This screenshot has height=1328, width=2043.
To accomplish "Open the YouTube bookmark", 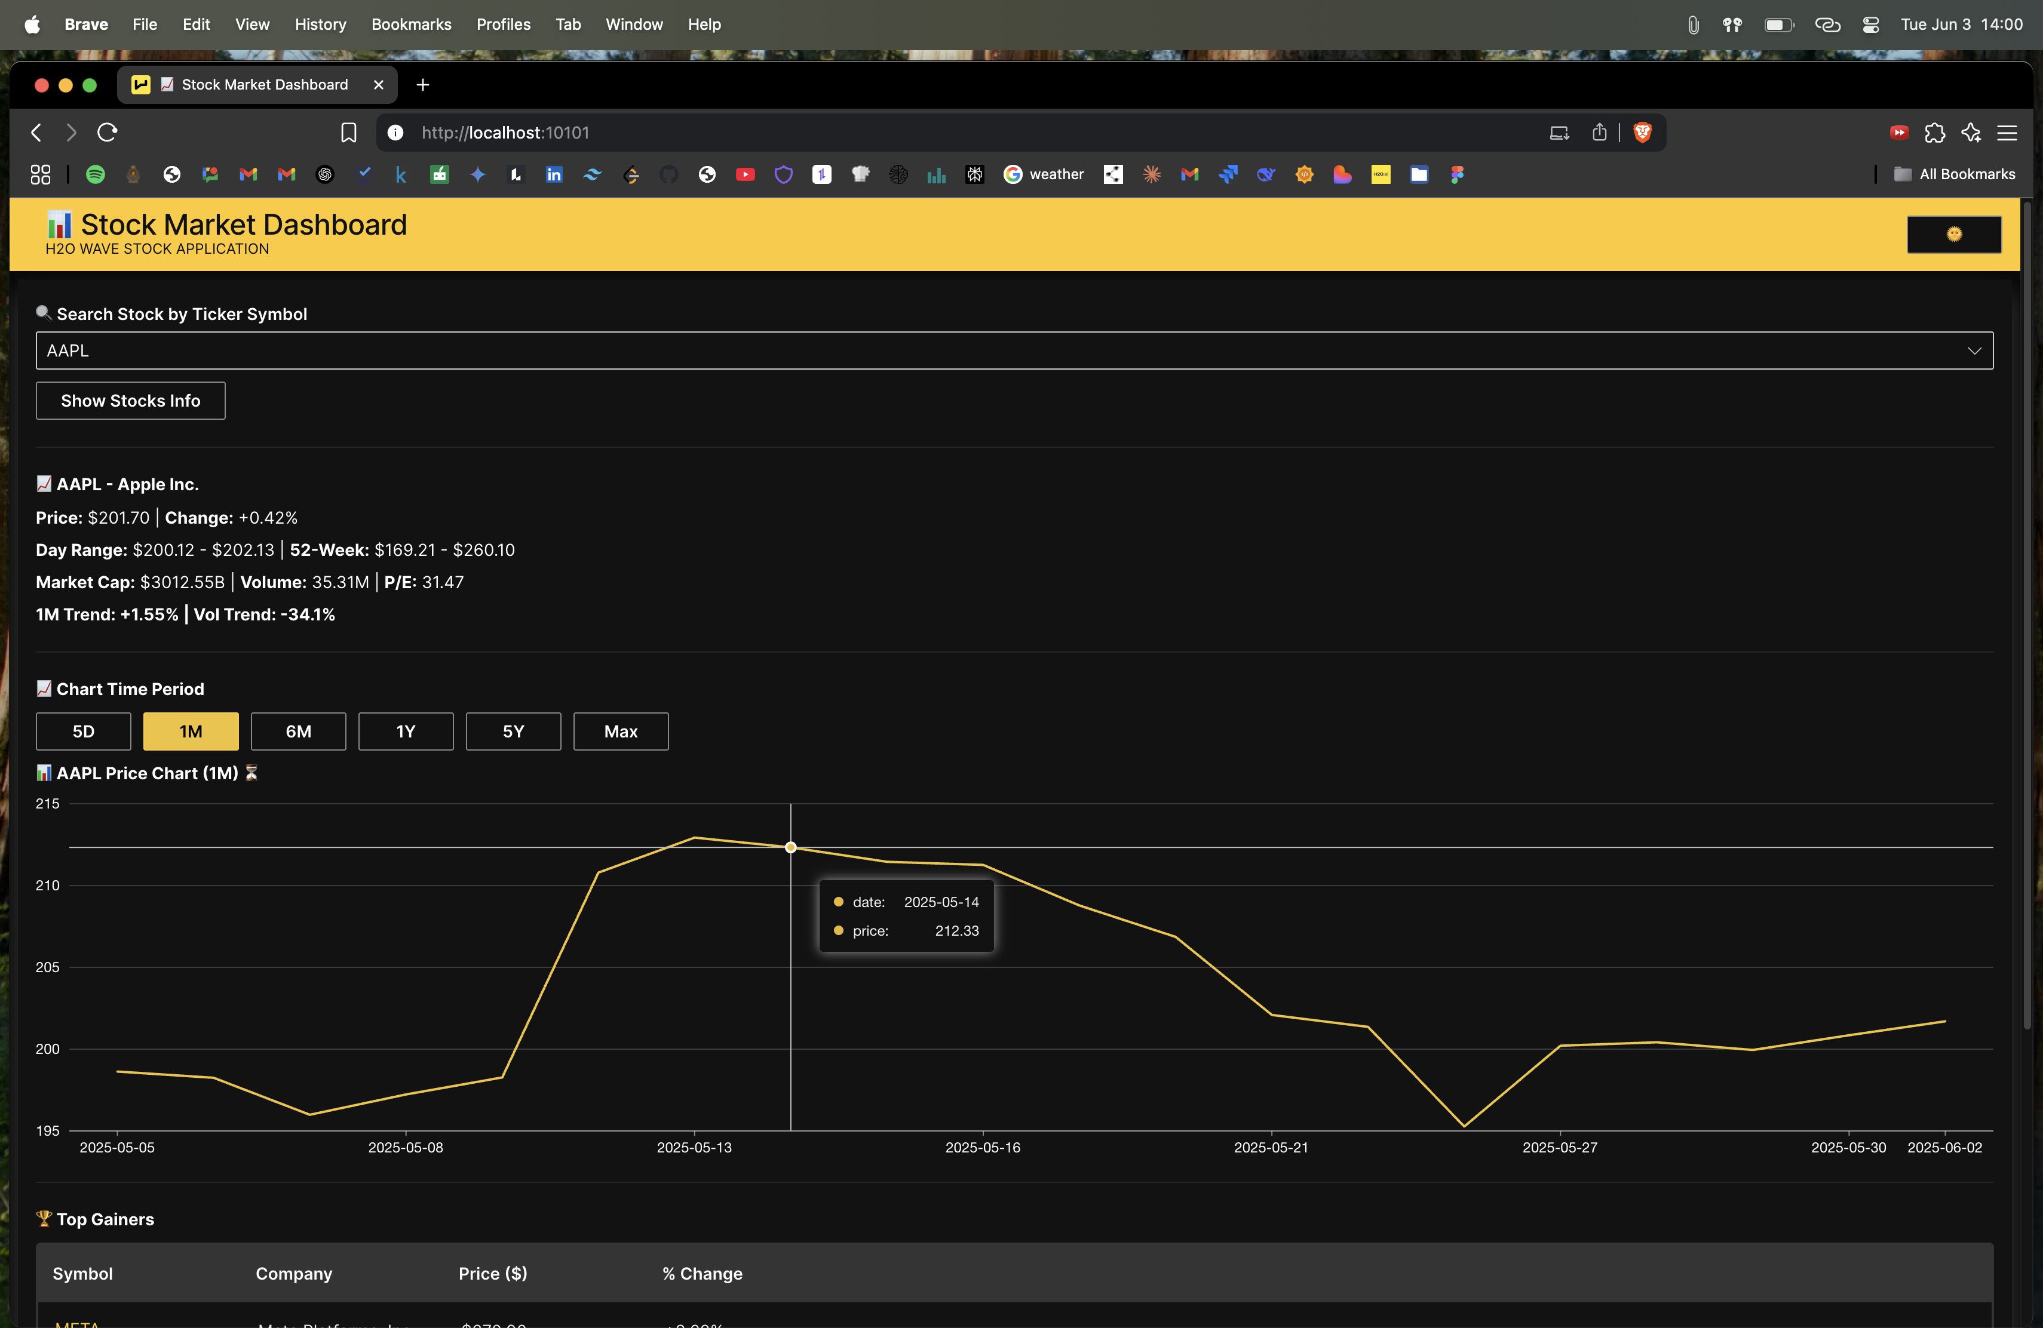I will point(745,174).
